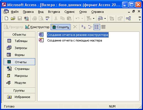Select Создание отчета с помощью мастера
The width and height of the screenshot is (143, 110).
point(75,40)
